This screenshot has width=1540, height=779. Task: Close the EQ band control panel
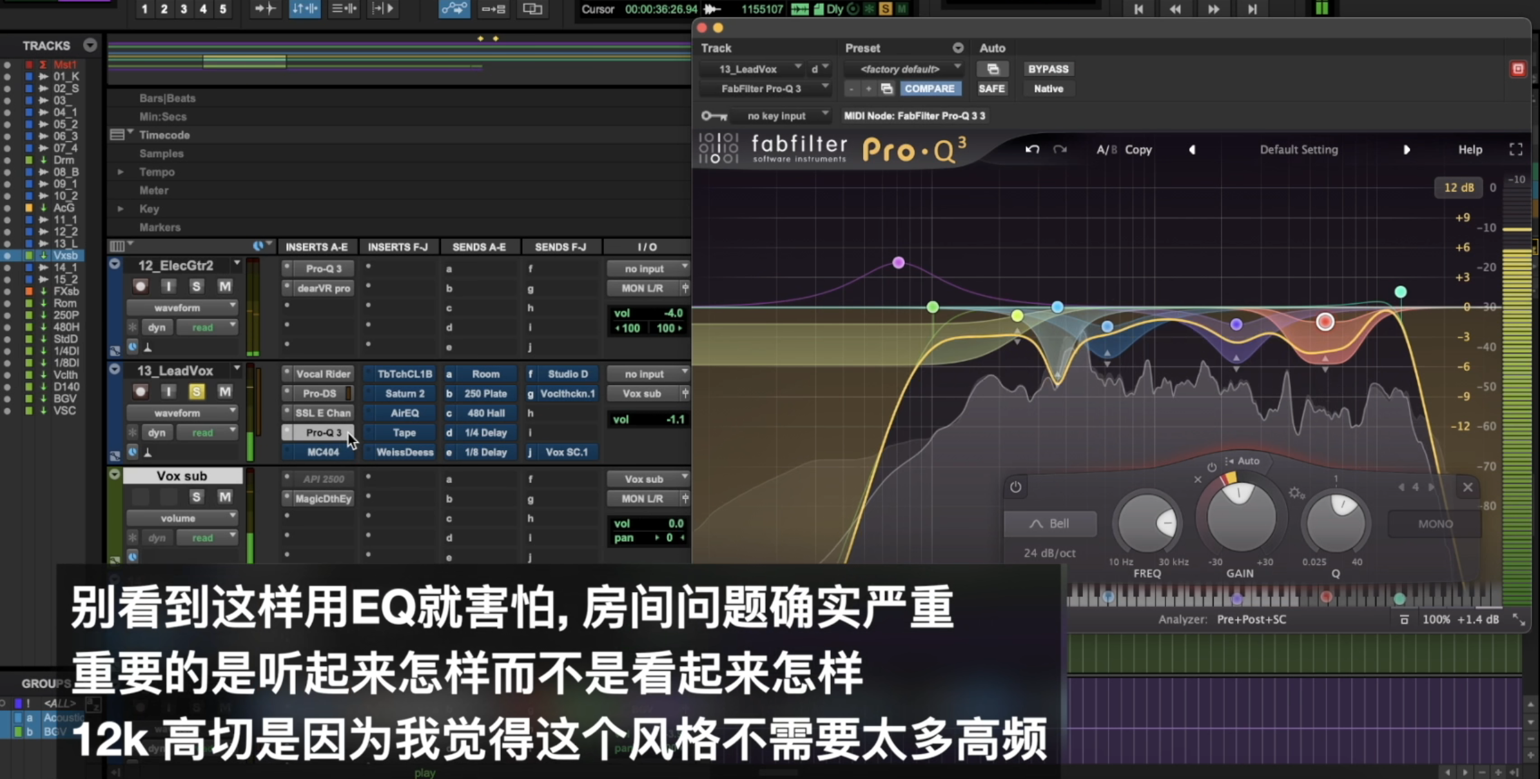point(1468,487)
